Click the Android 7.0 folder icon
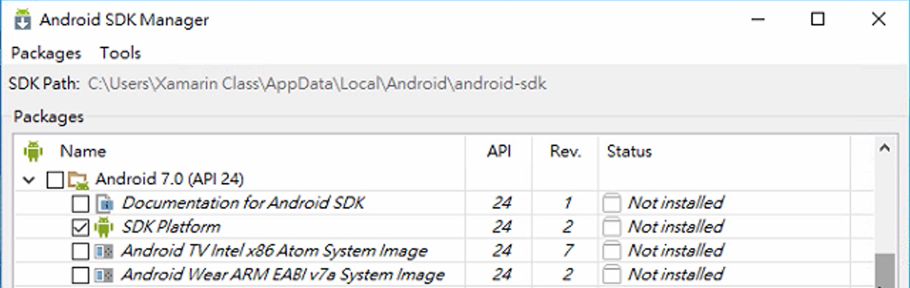This screenshot has width=910, height=288. (x=78, y=179)
